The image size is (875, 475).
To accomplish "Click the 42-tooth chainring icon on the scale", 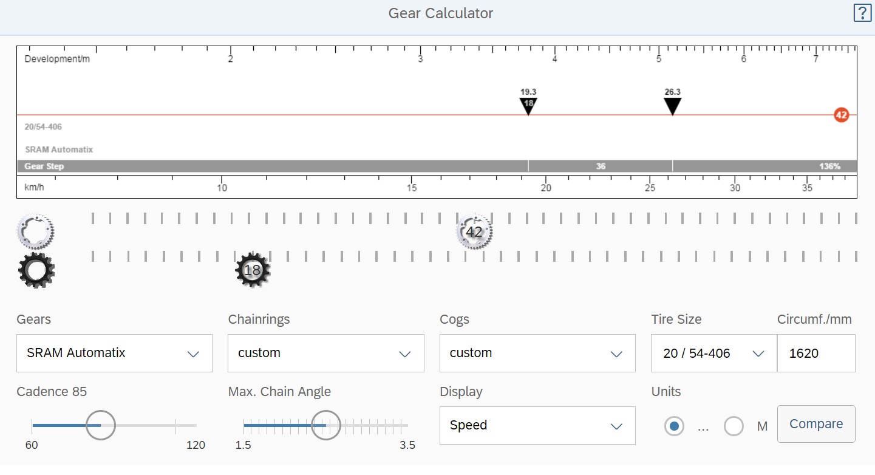I will click(474, 231).
